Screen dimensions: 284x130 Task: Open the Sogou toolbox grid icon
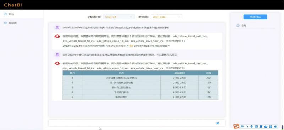[x=271, y=126]
